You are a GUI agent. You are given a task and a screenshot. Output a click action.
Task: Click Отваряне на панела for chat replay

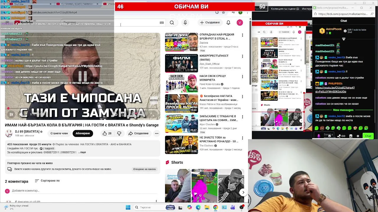click(x=144, y=169)
